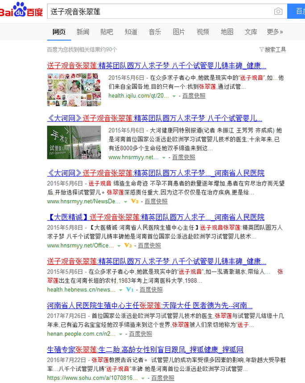Select the 网页 tab

(59, 32)
